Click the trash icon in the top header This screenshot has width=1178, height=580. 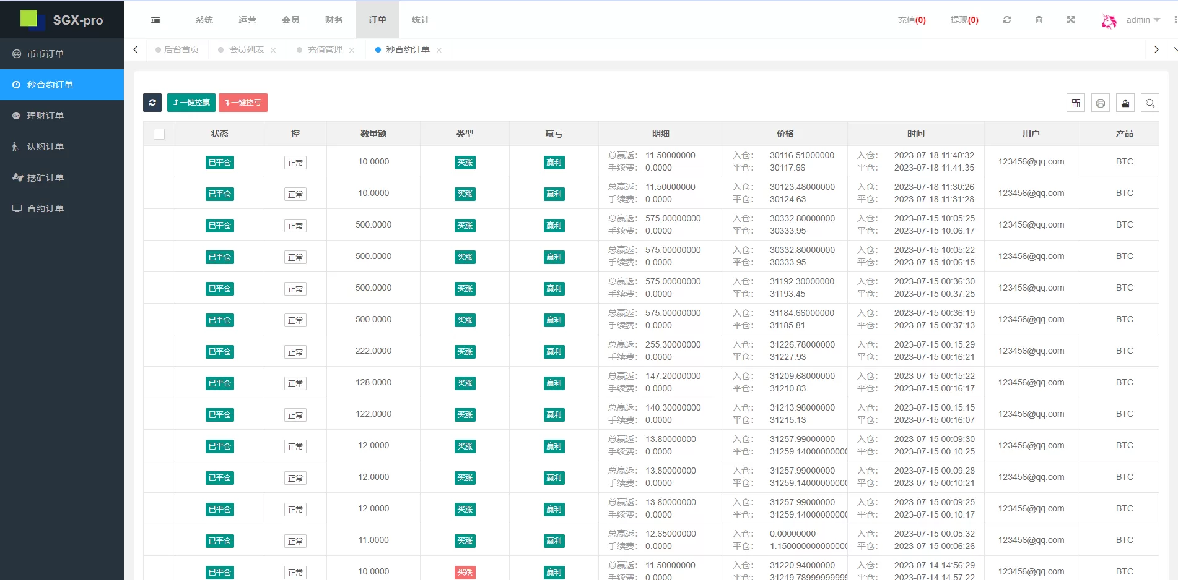1039,20
